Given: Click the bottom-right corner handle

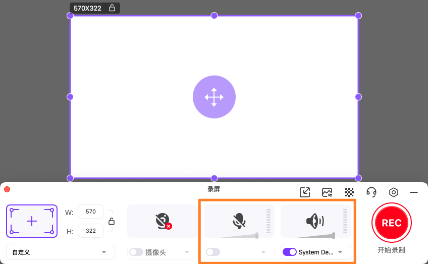Looking at the screenshot, I should pos(358,178).
